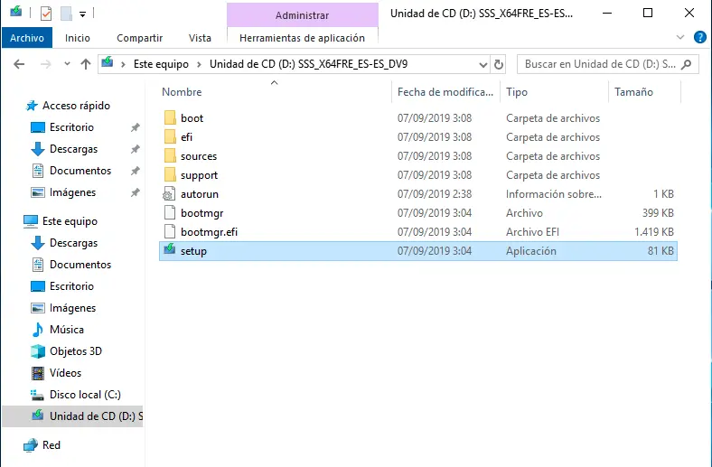The width and height of the screenshot is (712, 467).
Task: Select Este equipo in navigation pane
Action: [70, 221]
